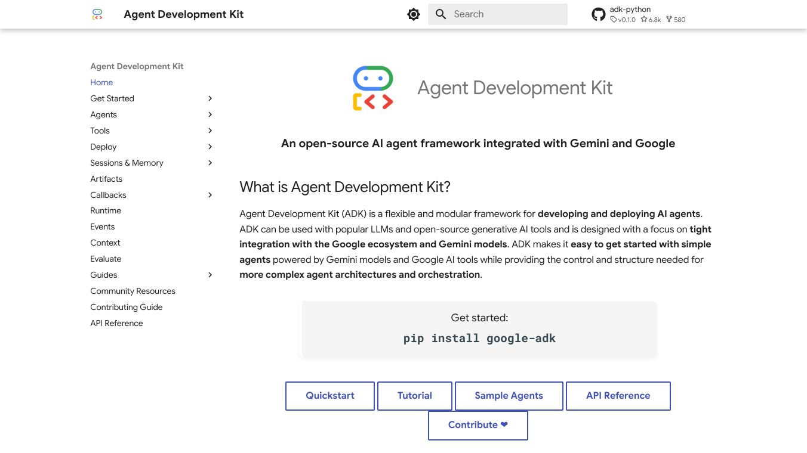Viewport: 807px width, 453px height.
Task: Click the v0.1.0 version tag
Action: tap(623, 20)
